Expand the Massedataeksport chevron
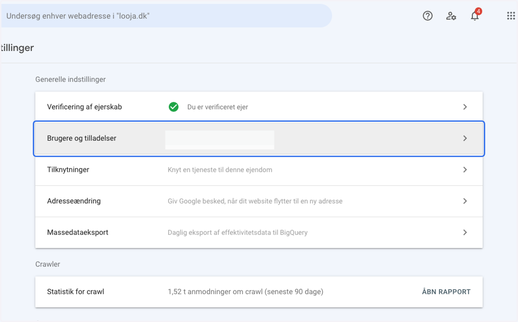518x322 pixels. pyautogui.click(x=465, y=232)
